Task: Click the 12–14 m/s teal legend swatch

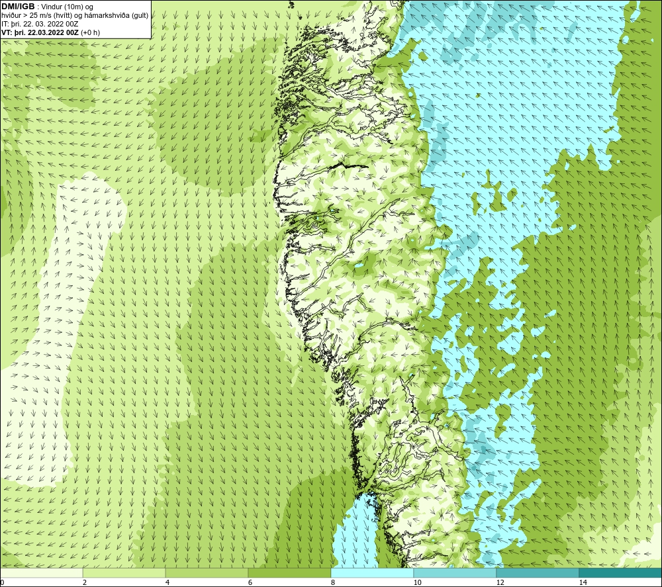Action: (538, 572)
